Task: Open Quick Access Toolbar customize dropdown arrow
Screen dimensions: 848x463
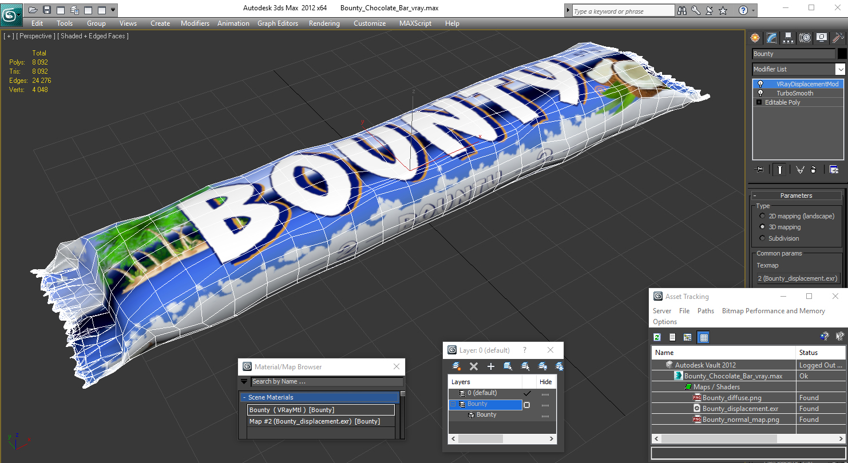Action: click(x=113, y=10)
